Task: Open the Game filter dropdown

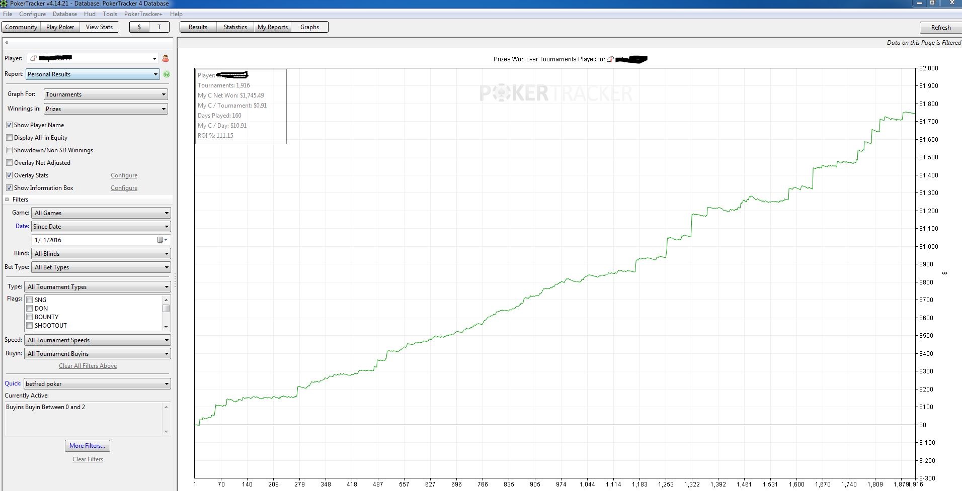Action: pos(101,213)
